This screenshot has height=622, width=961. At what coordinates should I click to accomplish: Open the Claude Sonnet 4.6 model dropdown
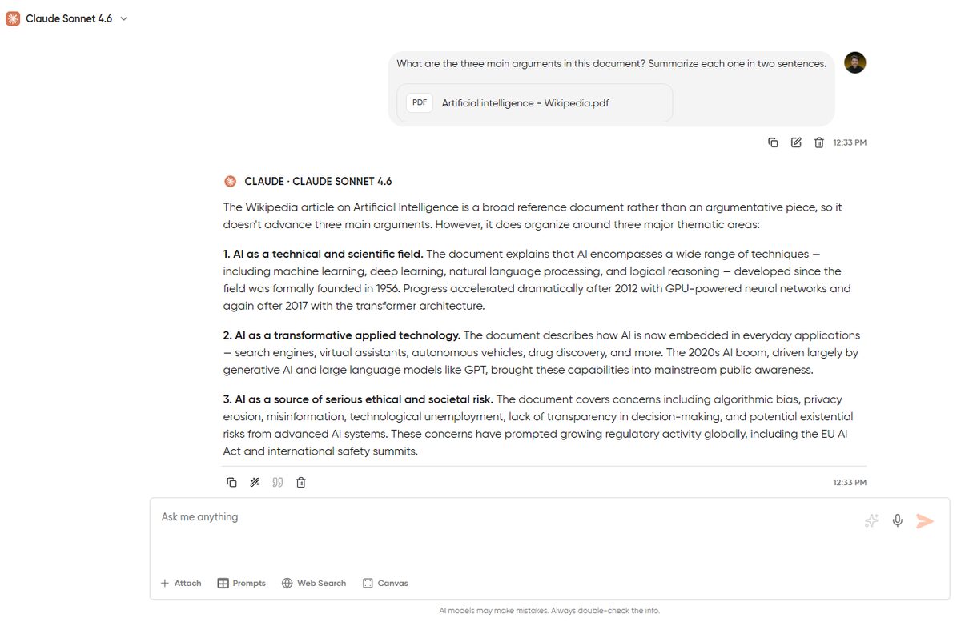[67, 18]
